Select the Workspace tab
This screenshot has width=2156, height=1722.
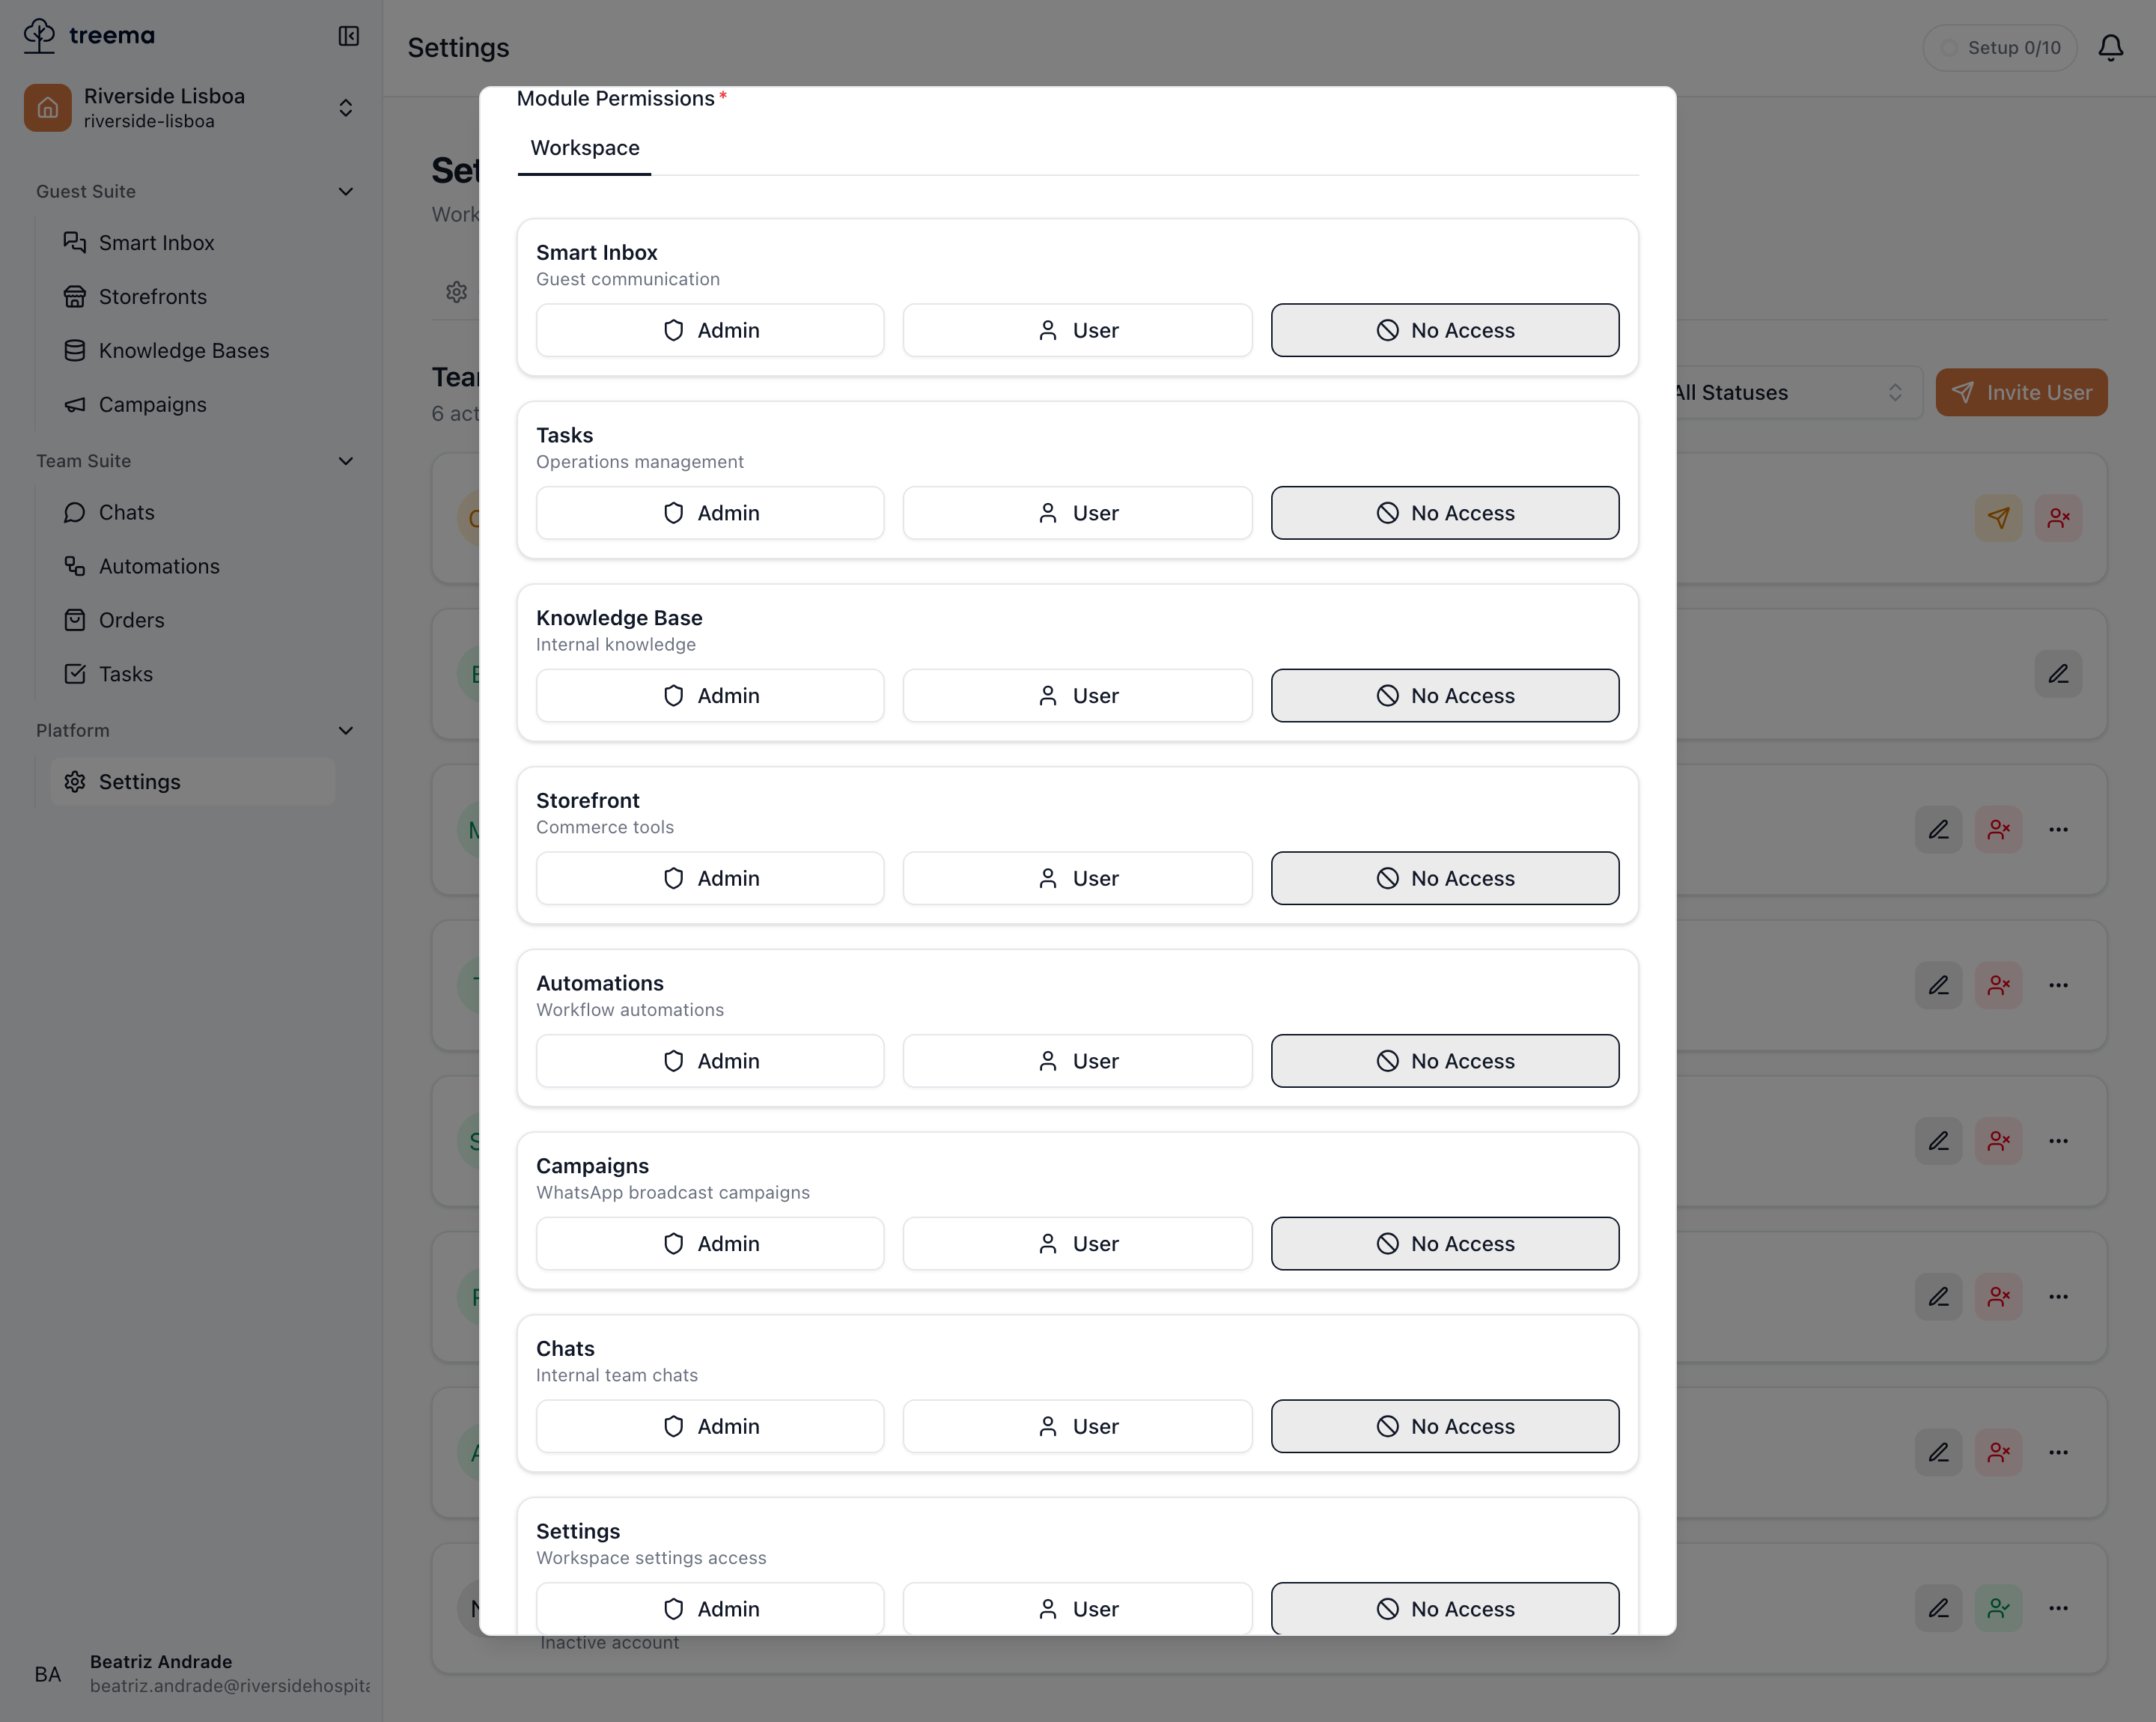point(585,149)
